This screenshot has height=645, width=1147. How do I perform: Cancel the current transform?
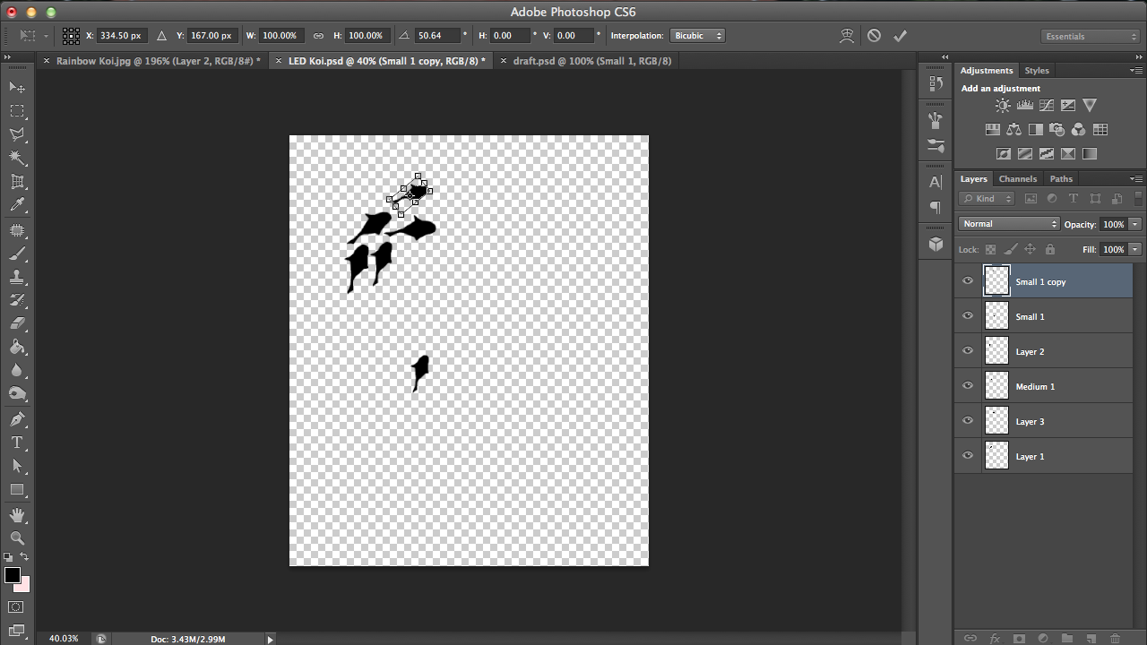coord(874,35)
